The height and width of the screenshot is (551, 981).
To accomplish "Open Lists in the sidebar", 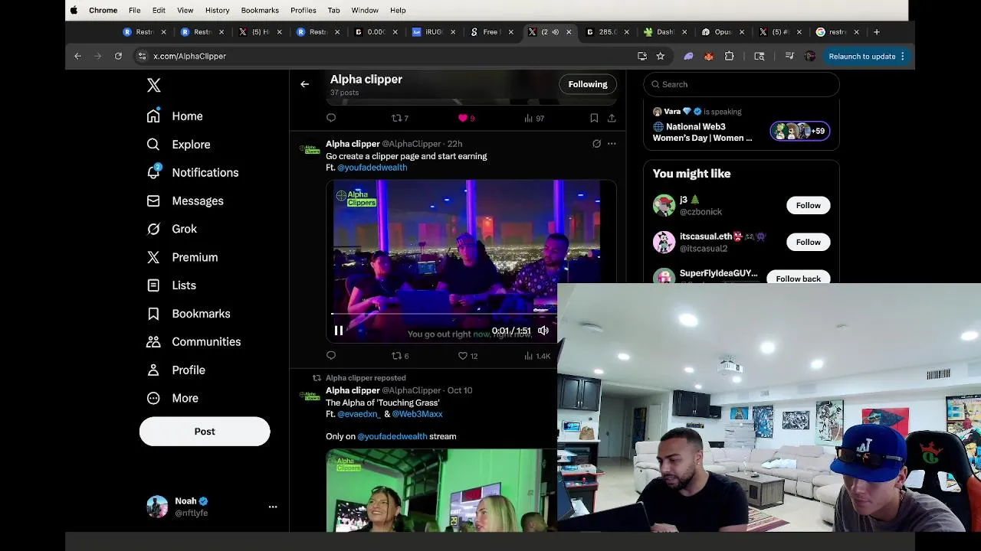I will pyautogui.click(x=171, y=285).
